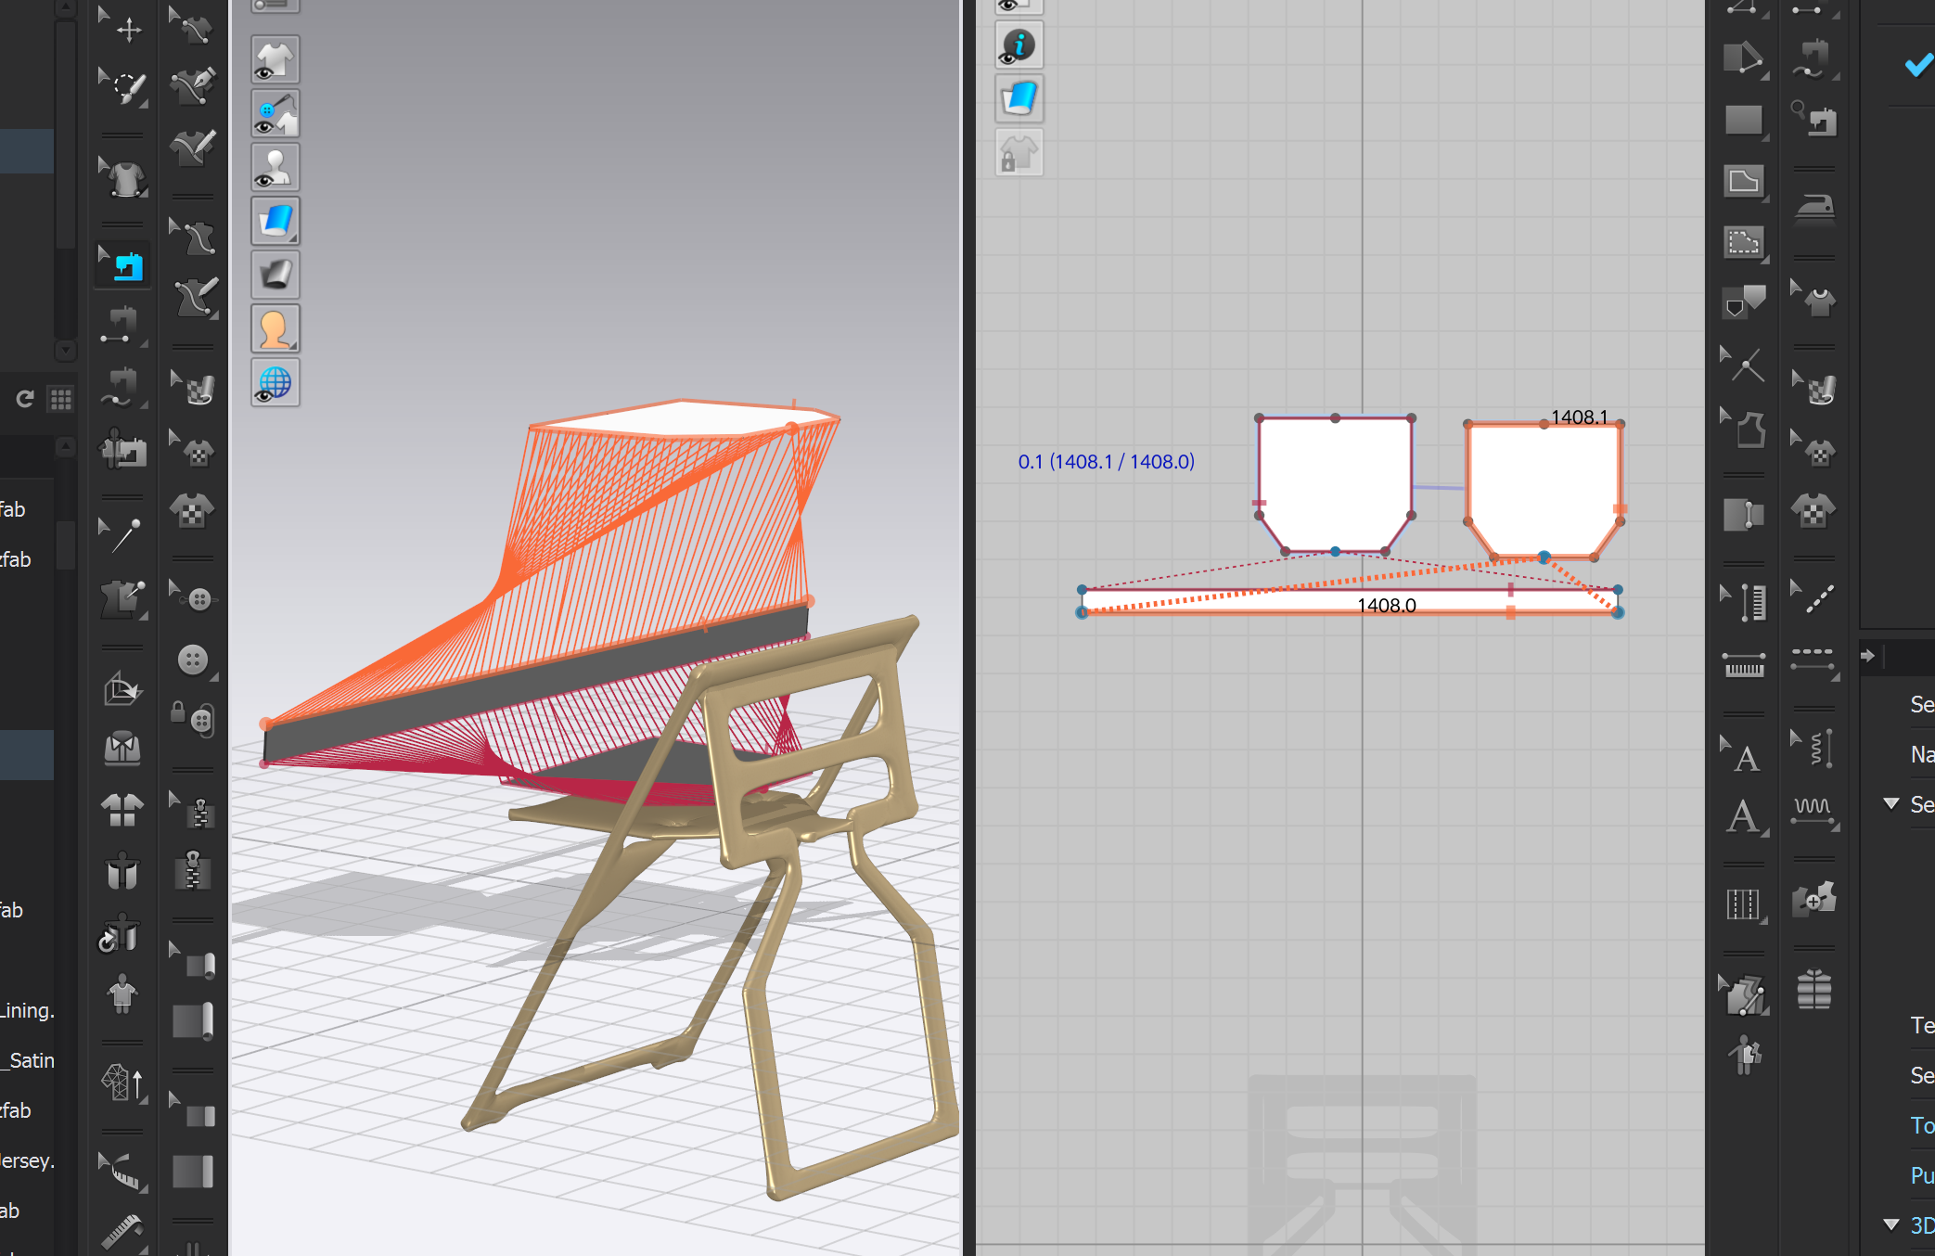Select the Edit Measure ruler tool in 2D toolbar
This screenshot has width=1935, height=1256.
(x=1744, y=602)
